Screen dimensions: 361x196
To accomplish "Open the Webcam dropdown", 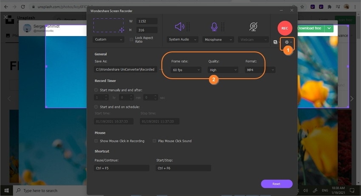I will click(253, 40).
